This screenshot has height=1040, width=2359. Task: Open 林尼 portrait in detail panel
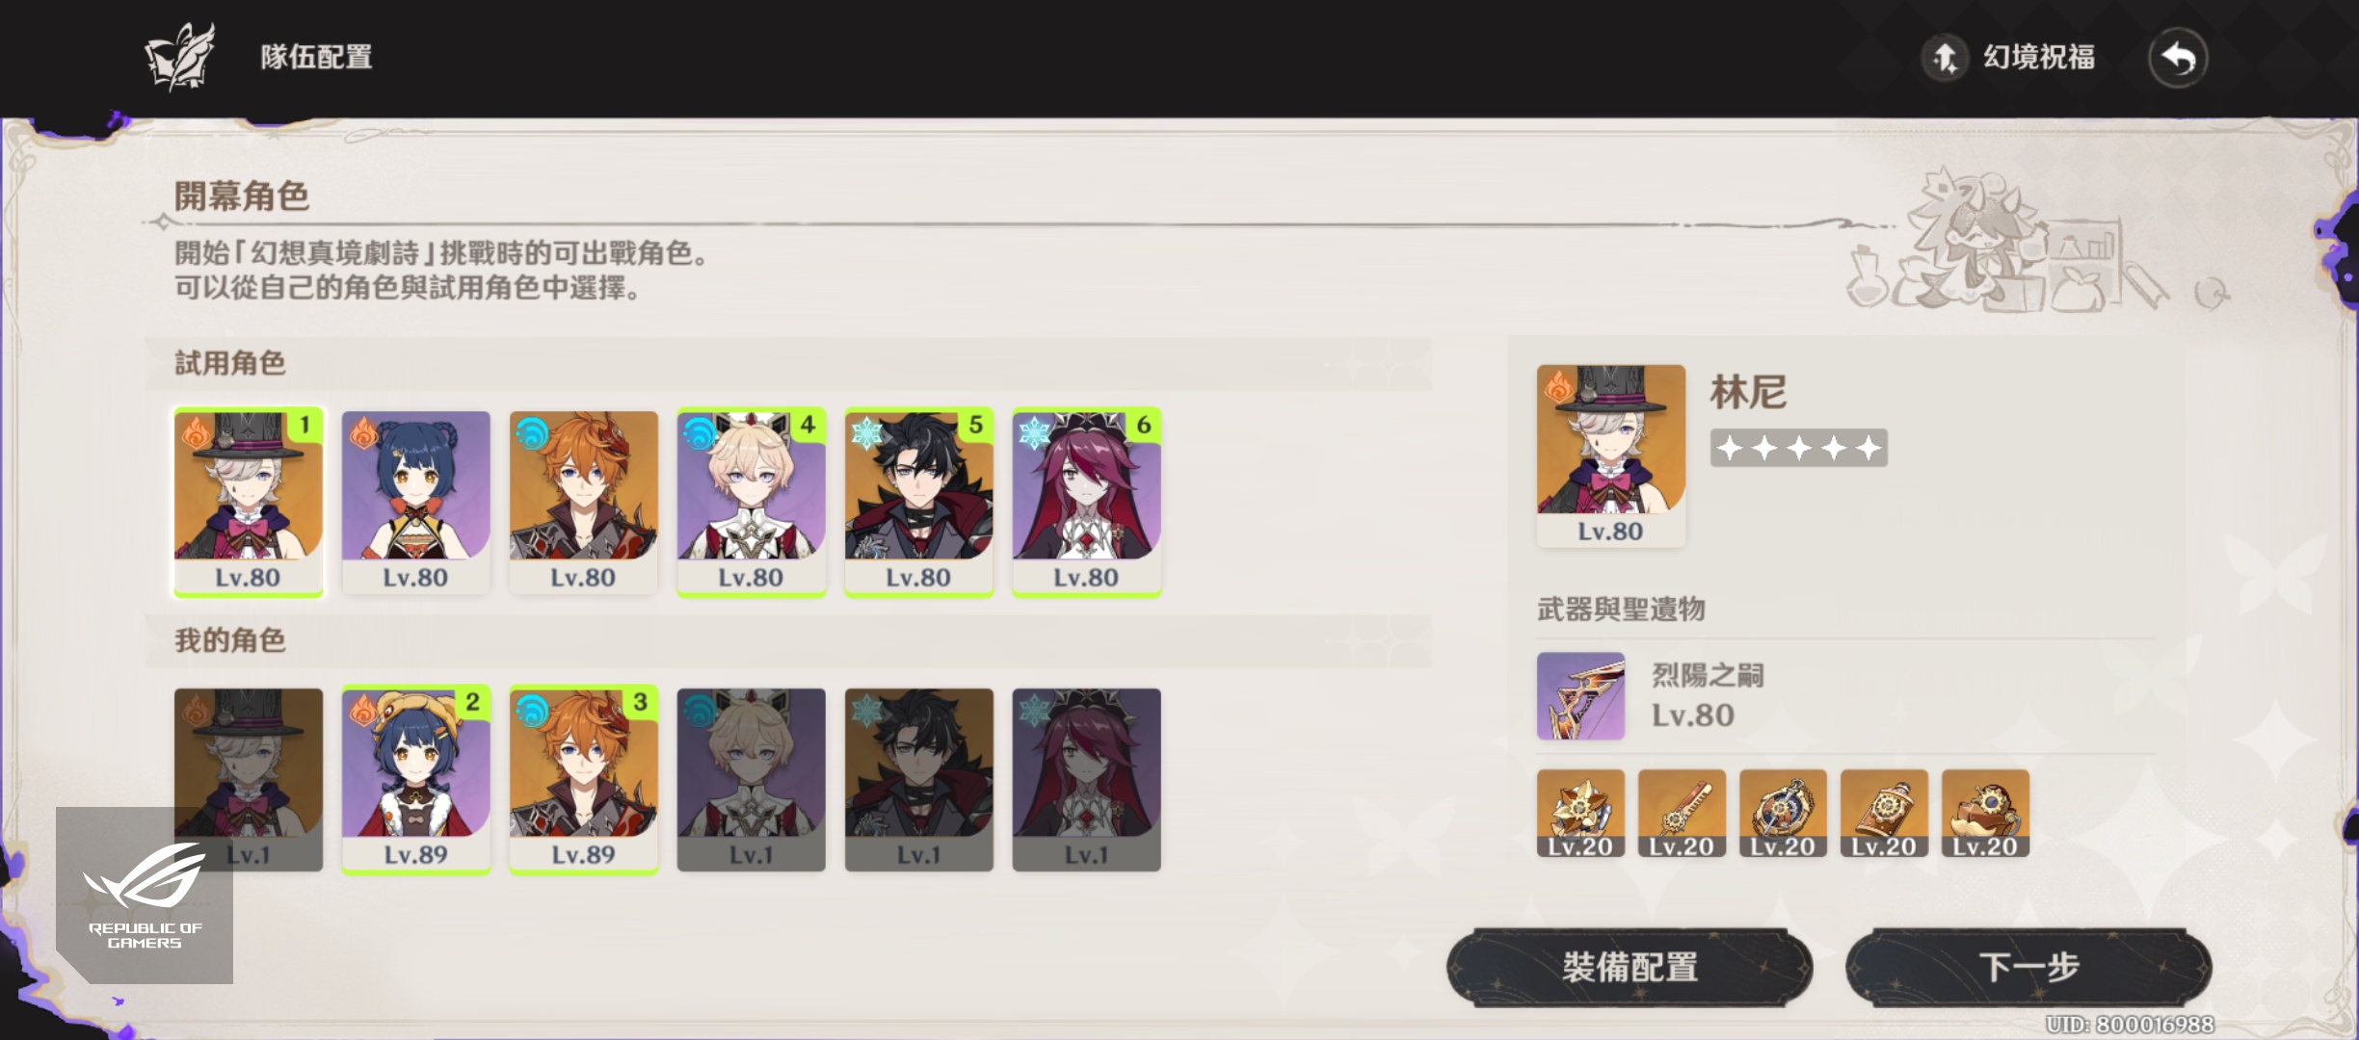[x=1611, y=455]
